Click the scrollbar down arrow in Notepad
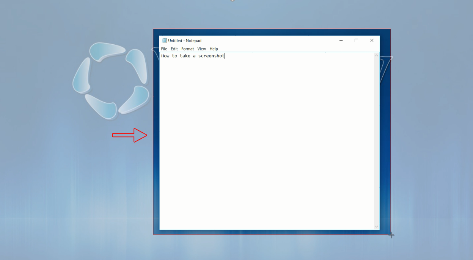Screen dimensions: 473x260 377,226
